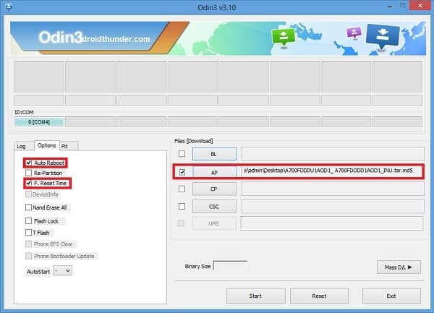Click the AP file path field

click(332, 171)
